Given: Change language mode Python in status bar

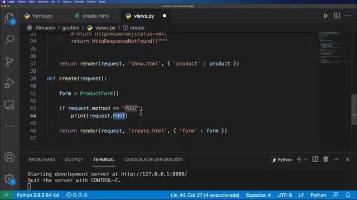Looking at the screenshot, I should (318, 195).
